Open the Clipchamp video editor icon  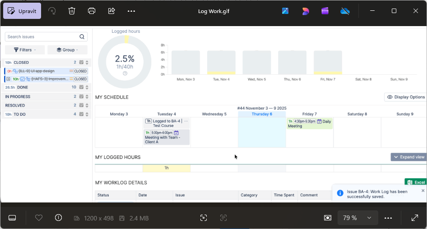(325, 11)
